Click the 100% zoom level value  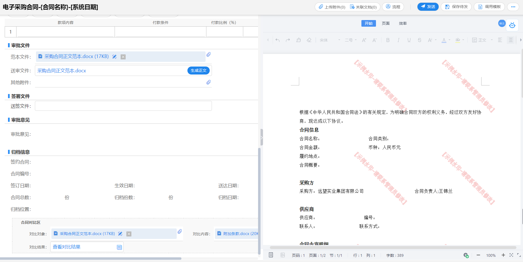coord(491,255)
